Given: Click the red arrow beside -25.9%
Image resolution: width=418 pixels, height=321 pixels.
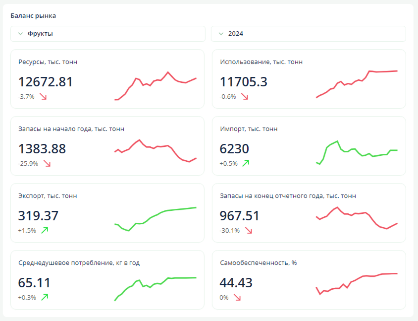Looking at the screenshot, I should pyautogui.click(x=47, y=164).
